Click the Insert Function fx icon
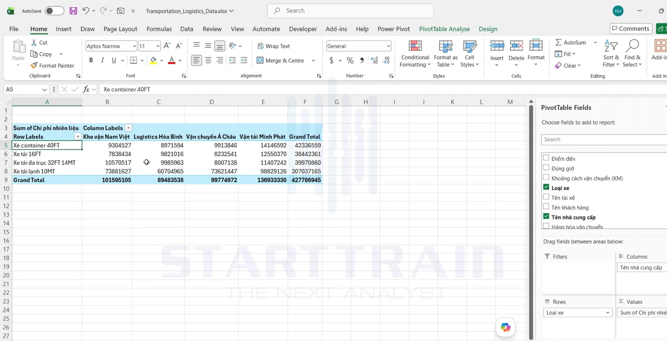The image size is (667, 341). click(x=86, y=89)
